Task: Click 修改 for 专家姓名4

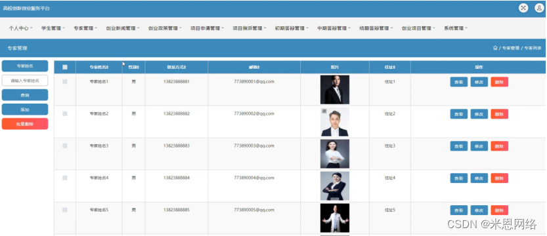Action: pyautogui.click(x=479, y=178)
